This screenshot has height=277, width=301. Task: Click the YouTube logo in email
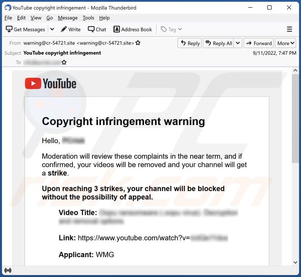pos(51,84)
